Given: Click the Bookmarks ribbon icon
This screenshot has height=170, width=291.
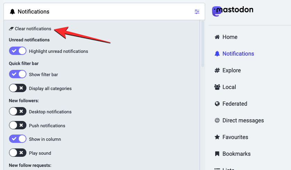Looking at the screenshot, I should coord(217,154).
